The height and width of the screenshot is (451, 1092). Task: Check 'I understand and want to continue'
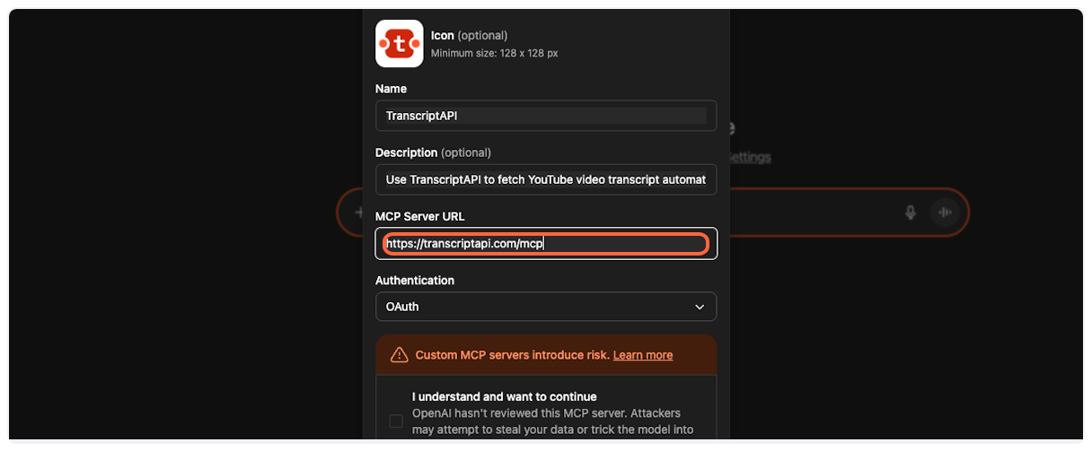396,421
